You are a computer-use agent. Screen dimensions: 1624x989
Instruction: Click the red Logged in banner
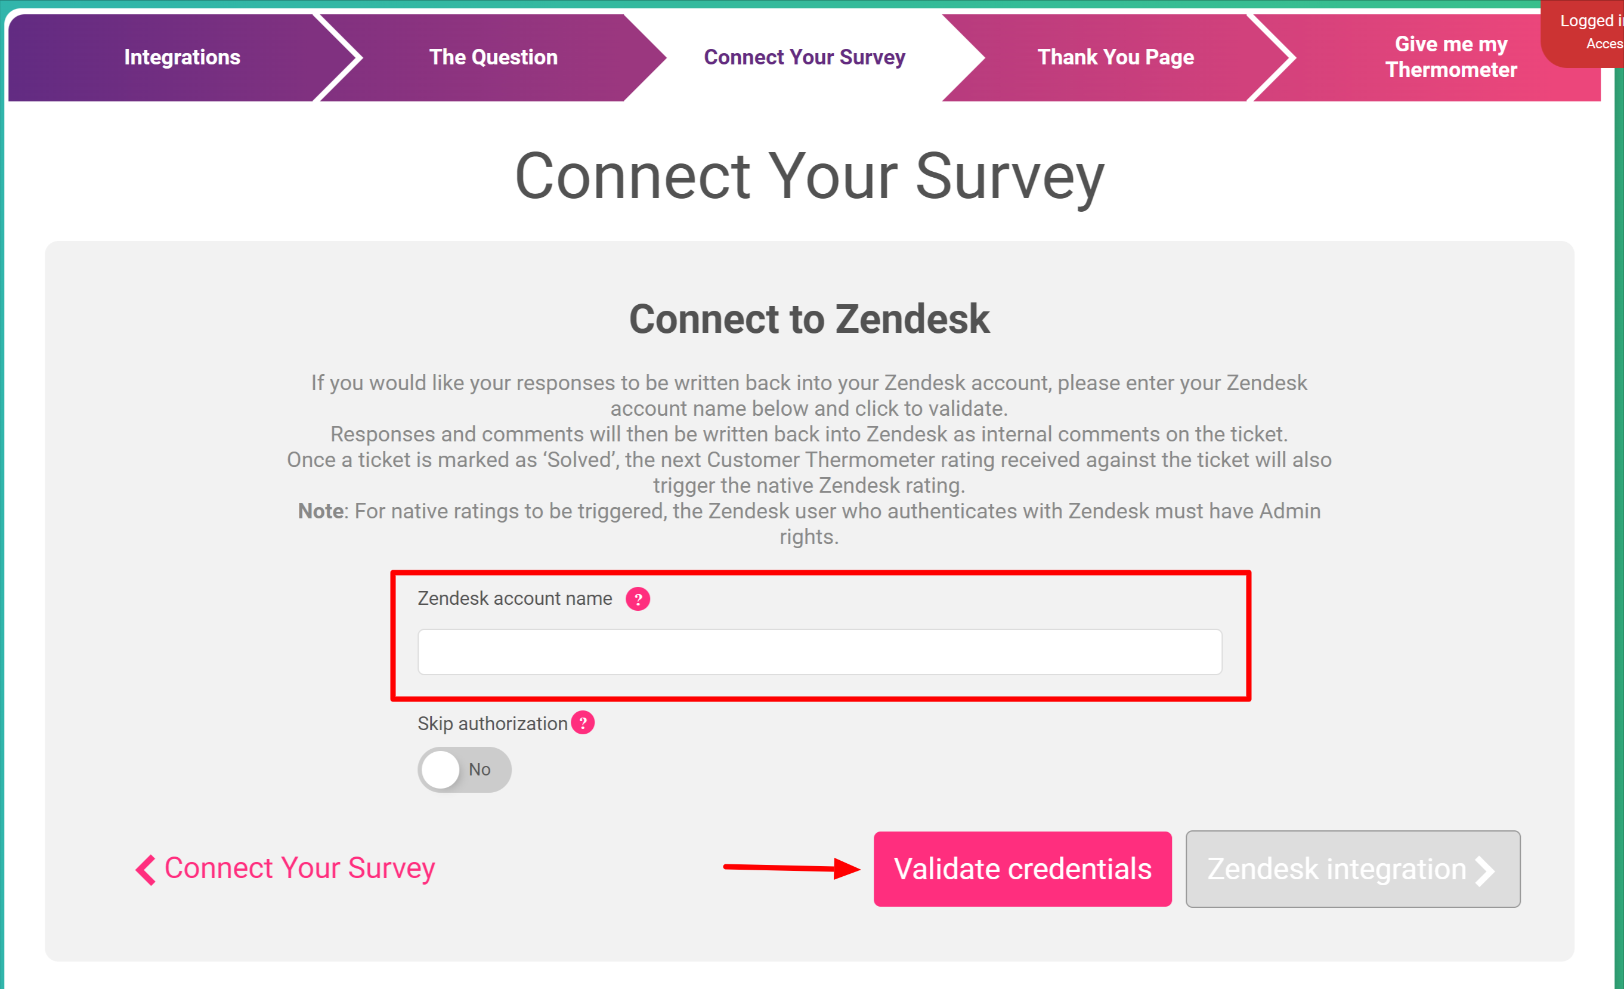(1583, 33)
